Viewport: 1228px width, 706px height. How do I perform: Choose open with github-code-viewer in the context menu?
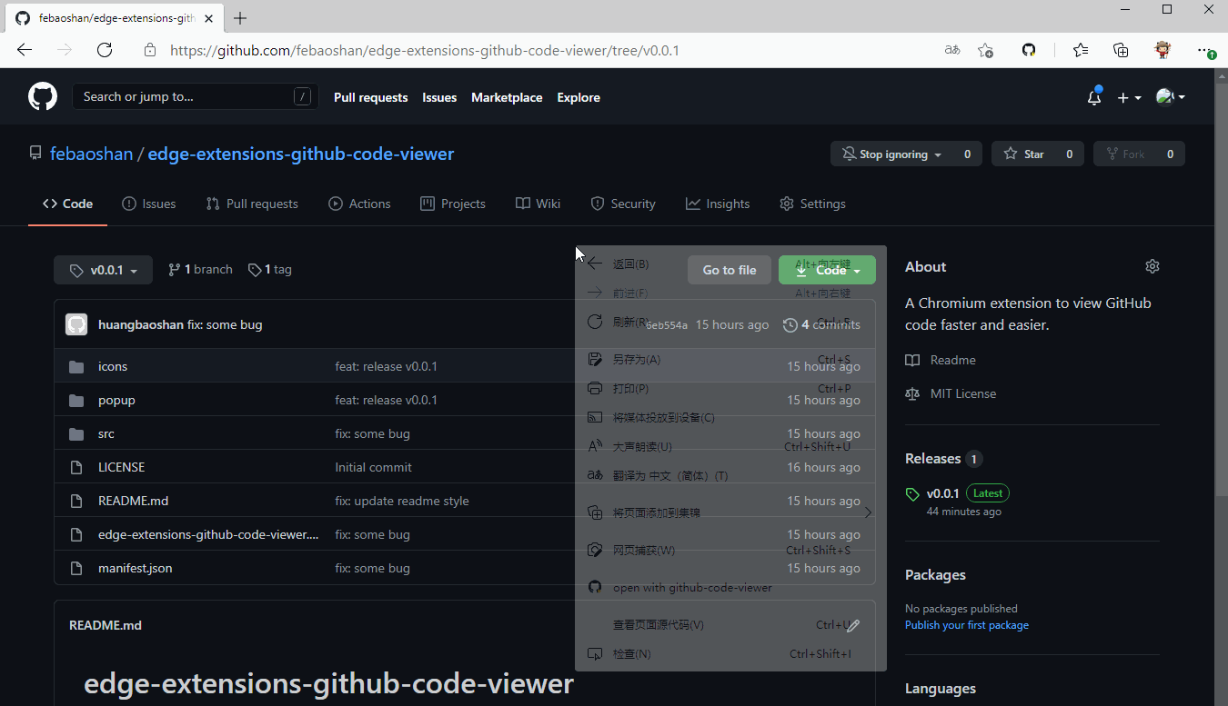pos(730,588)
